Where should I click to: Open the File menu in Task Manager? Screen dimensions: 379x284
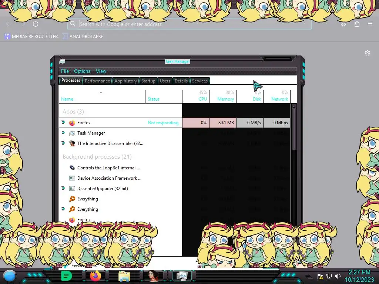click(65, 71)
